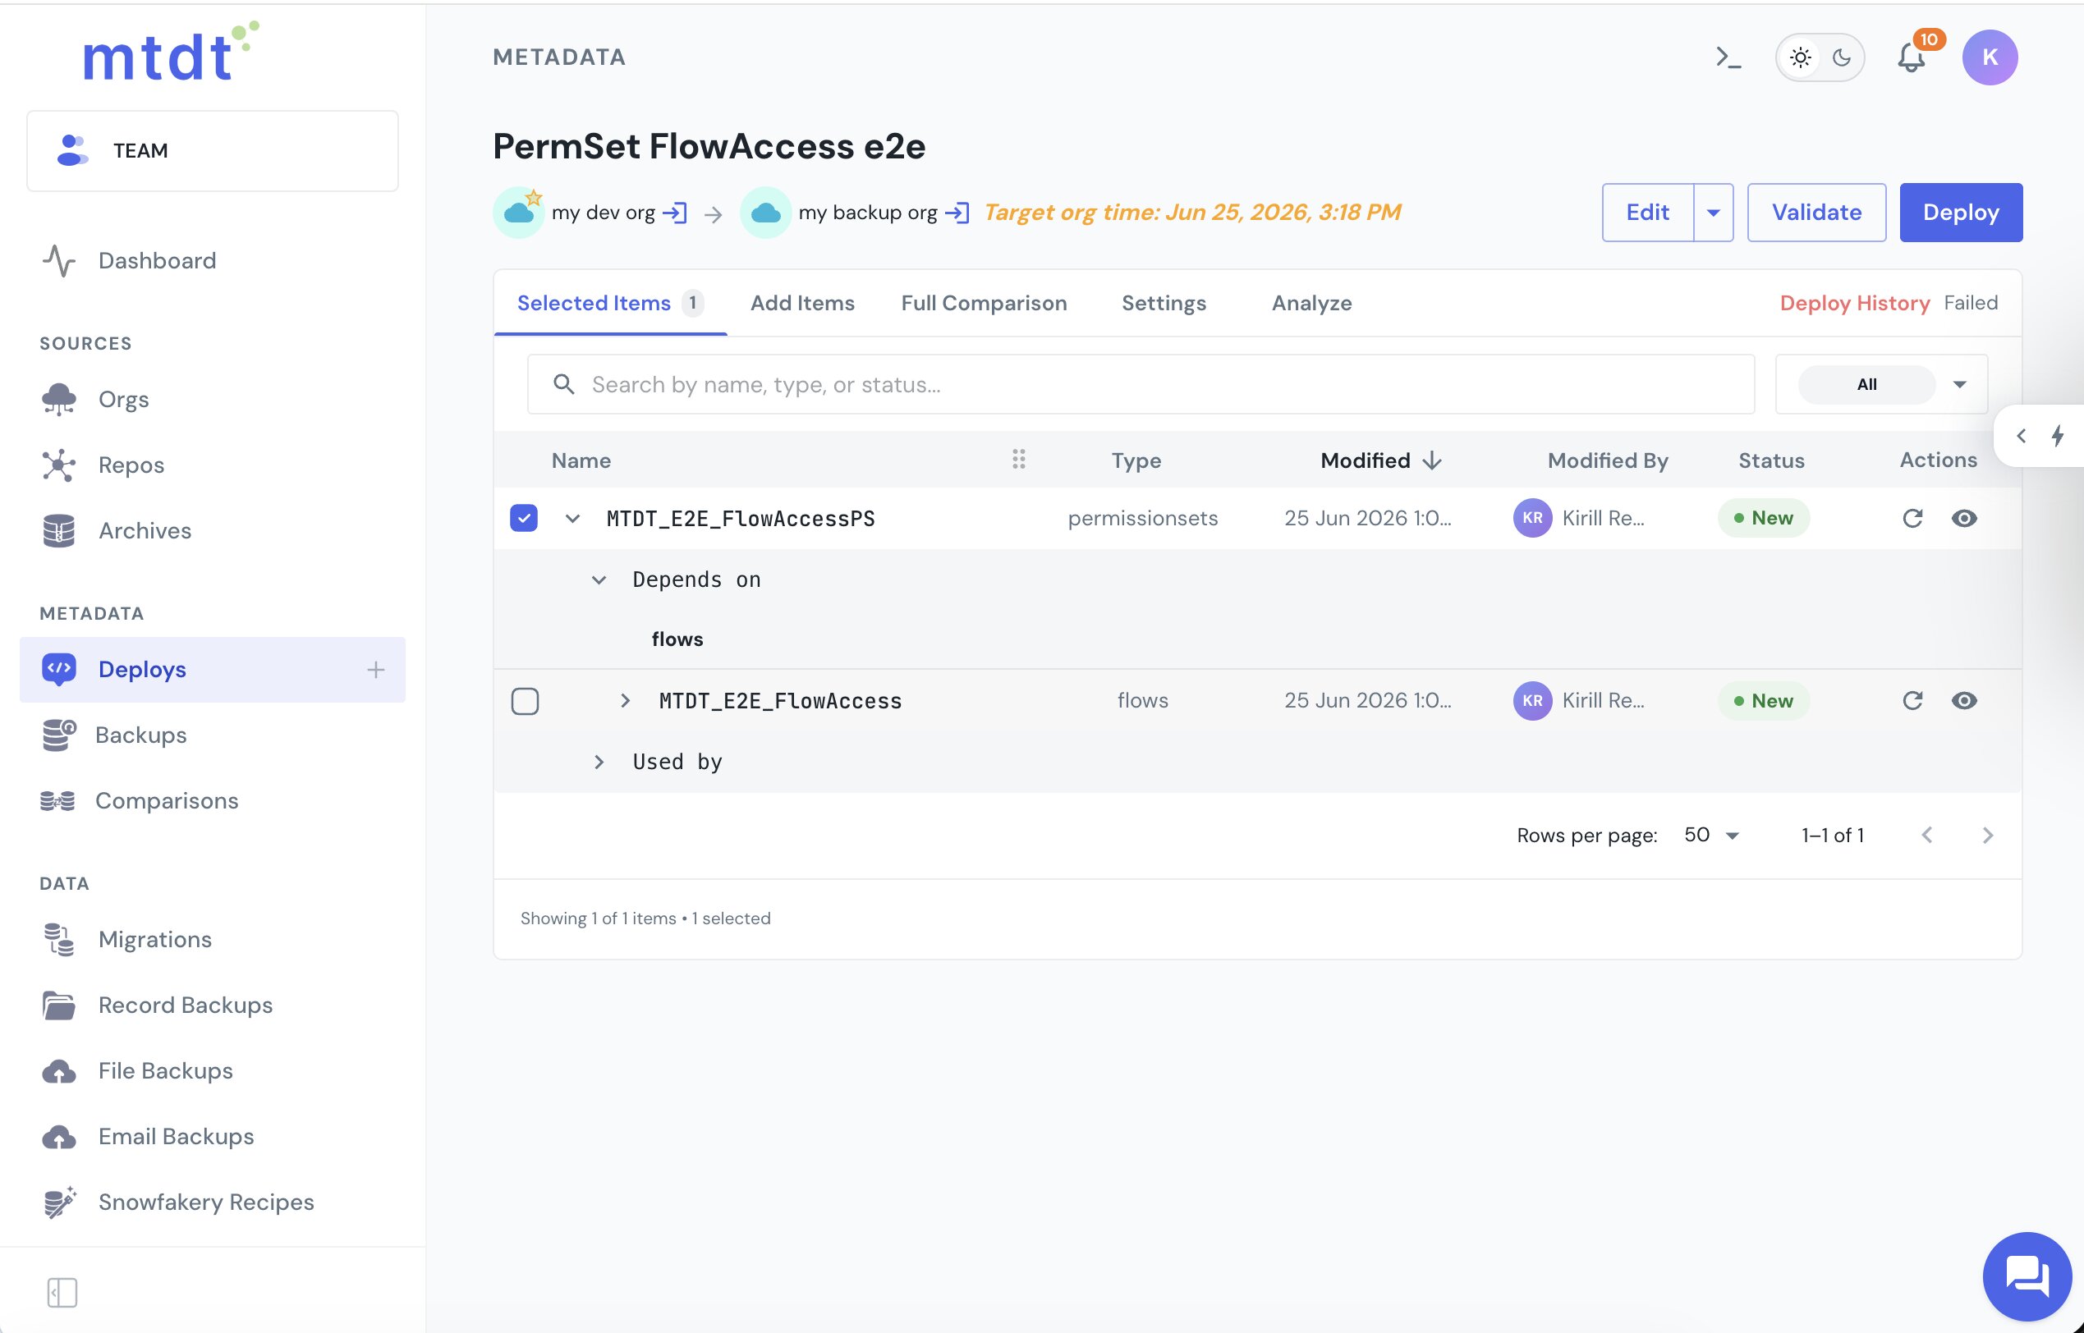Open the notifications bell
2084x1333 pixels.
coord(1912,58)
